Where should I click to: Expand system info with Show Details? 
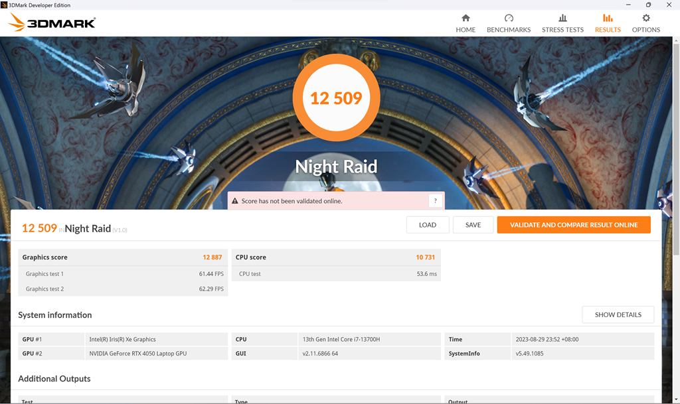[618, 314]
